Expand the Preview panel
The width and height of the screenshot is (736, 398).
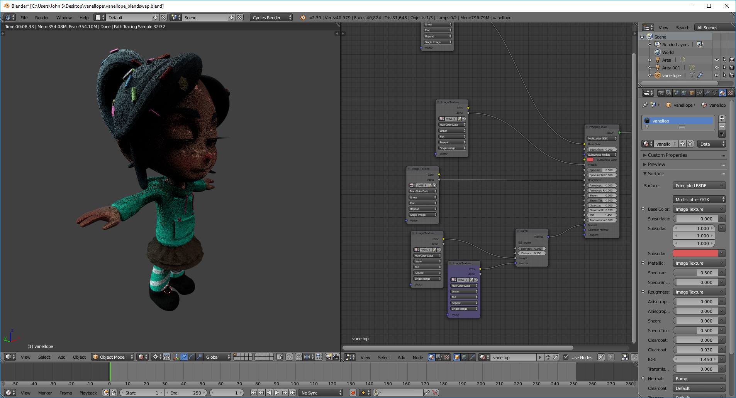coord(656,165)
